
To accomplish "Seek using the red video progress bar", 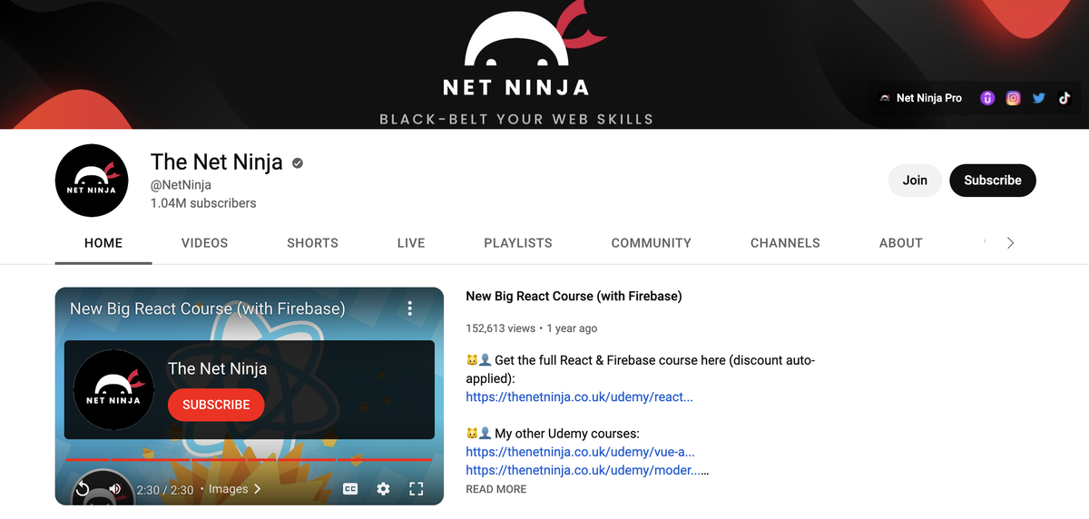I will pyautogui.click(x=245, y=460).
